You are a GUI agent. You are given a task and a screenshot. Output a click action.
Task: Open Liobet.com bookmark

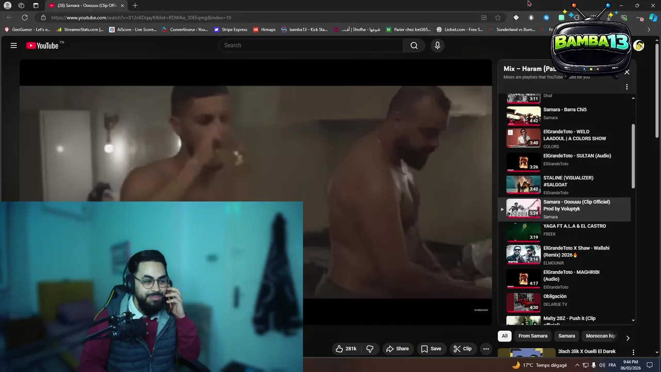pos(460,29)
